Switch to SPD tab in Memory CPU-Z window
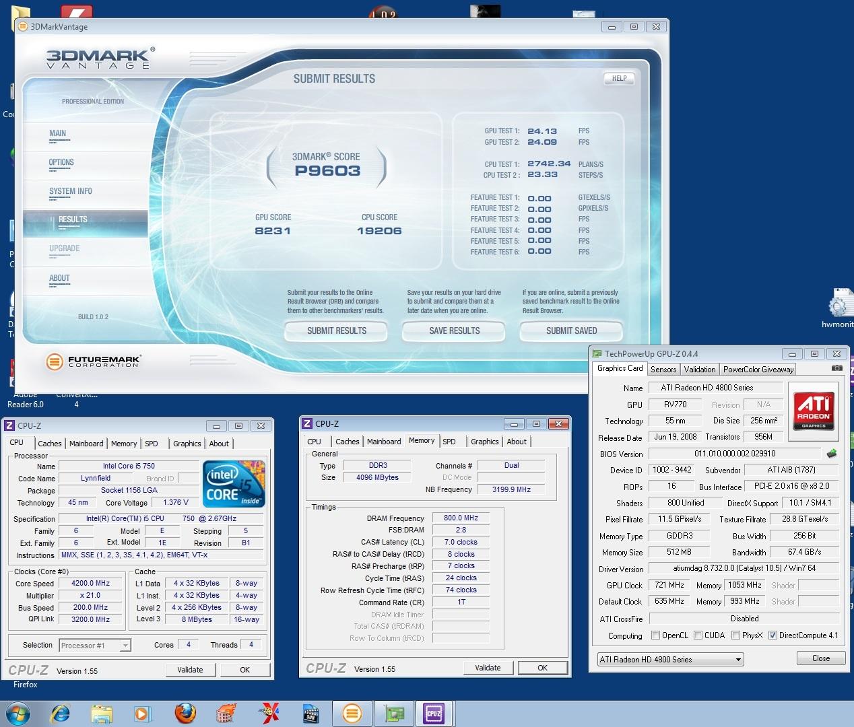Screen dimensions: 854x727 click(449, 442)
